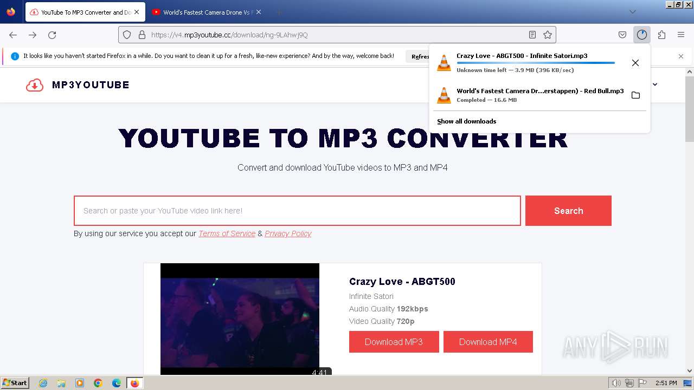The image size is (694, 390).
Task: Switch to YouTube To MP3 Converter tab
Action: click(86, 12)
